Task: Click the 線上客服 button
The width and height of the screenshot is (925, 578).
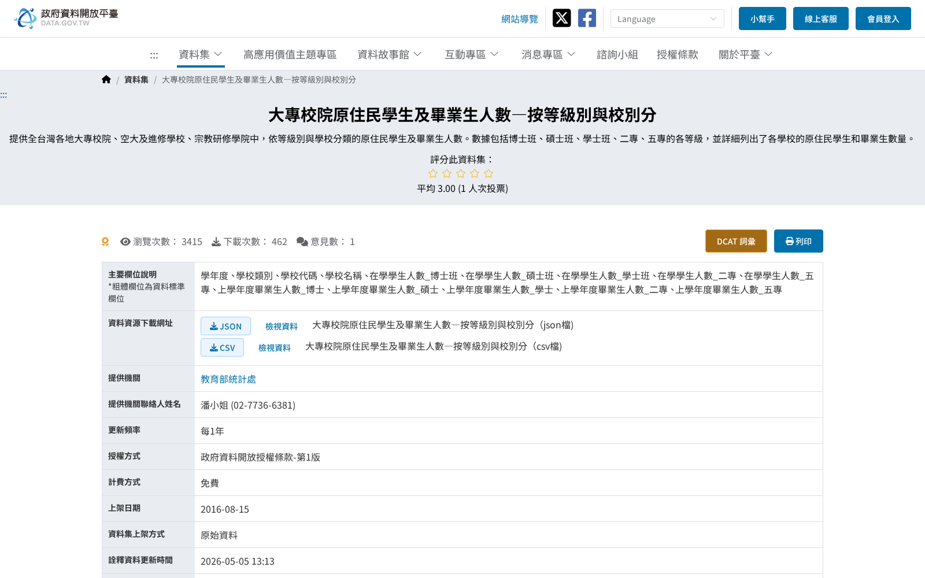Action: 821,18
